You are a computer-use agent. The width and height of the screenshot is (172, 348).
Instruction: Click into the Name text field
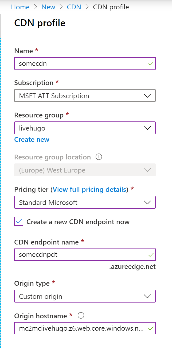click(80, 64)
